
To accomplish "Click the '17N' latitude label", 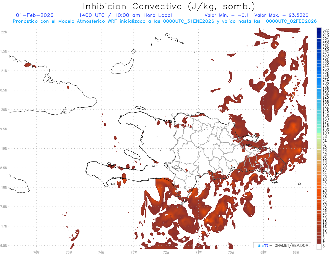I will 4,226.
